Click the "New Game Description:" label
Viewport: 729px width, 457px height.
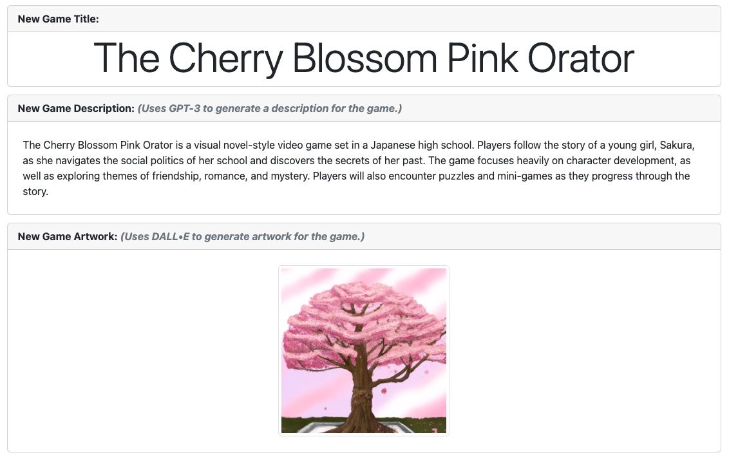[76, 108]
